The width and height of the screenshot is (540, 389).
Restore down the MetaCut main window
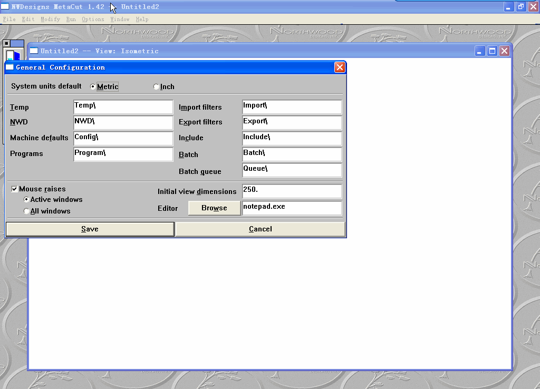point(520,6)
